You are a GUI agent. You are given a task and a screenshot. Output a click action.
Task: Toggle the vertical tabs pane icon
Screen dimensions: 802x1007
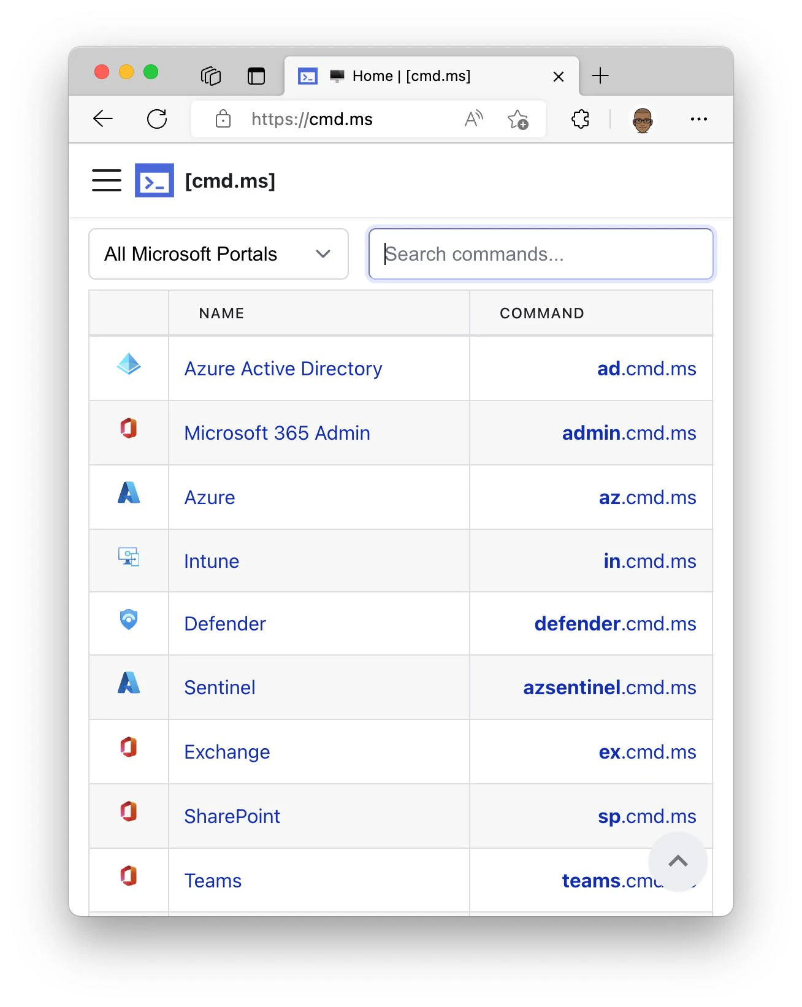pyautogui.click(x=256, y=76)
